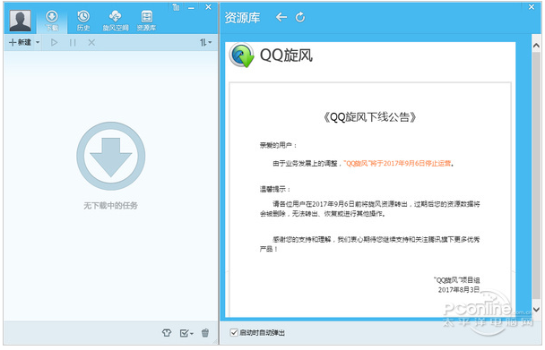
Task: Pause download with pause icon
Action: click(73, 42)
